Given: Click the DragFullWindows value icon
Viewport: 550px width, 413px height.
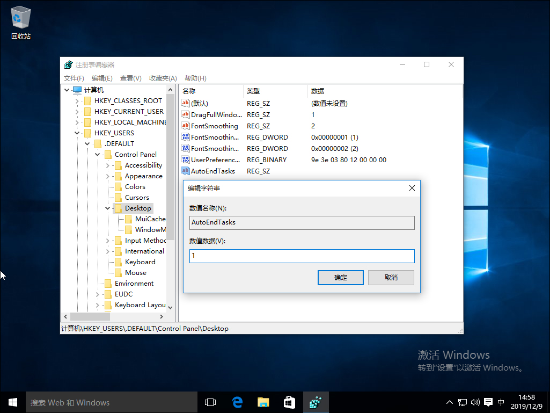Looking at the screenshot, I should [185, 114].
